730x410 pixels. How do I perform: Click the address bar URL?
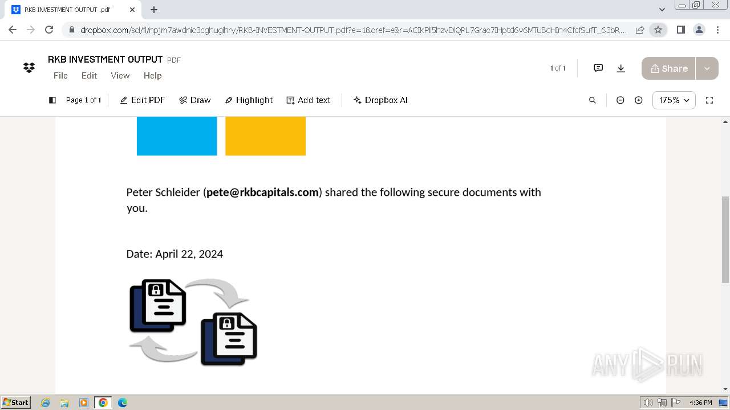pyautogui.click(x=354, y=30)
